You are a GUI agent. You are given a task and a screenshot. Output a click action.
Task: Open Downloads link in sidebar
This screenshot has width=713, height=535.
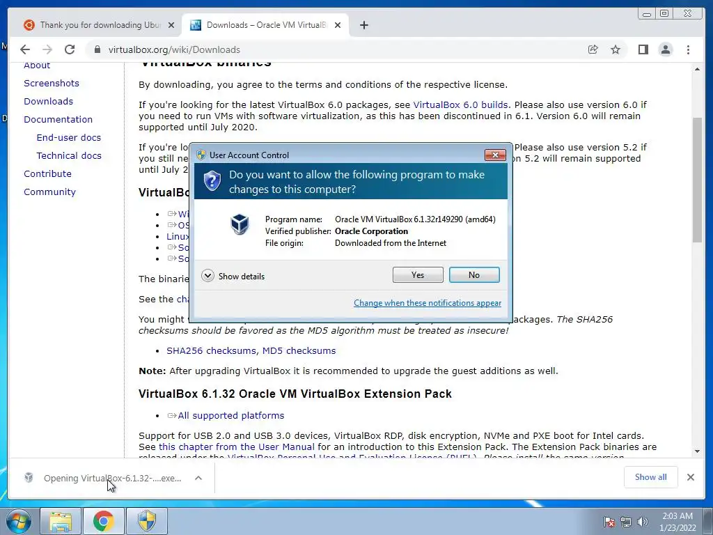pyautogui.click(x=48, y=102)
